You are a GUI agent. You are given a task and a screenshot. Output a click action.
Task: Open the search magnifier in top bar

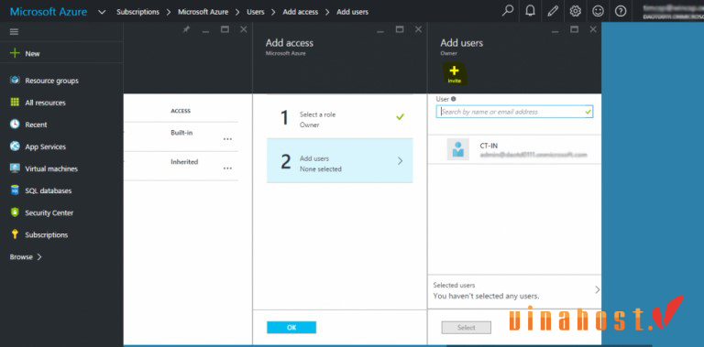507,11
